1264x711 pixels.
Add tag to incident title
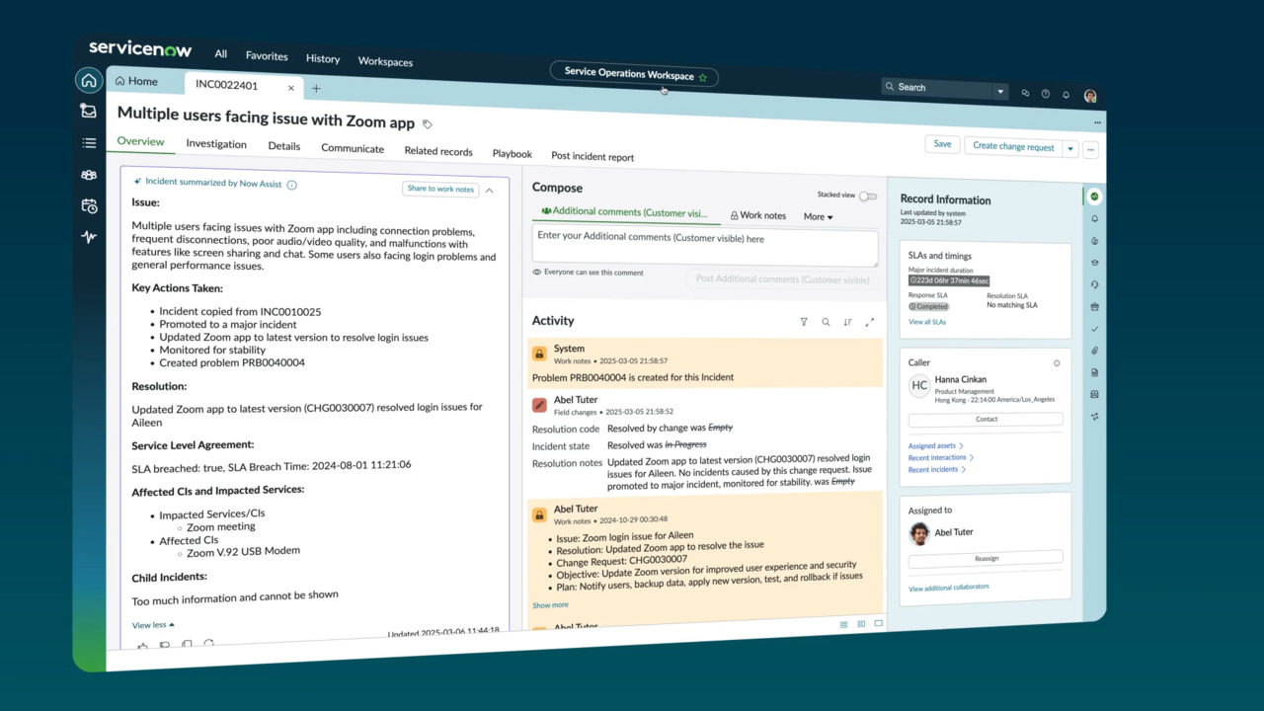(x=428, y=124)
